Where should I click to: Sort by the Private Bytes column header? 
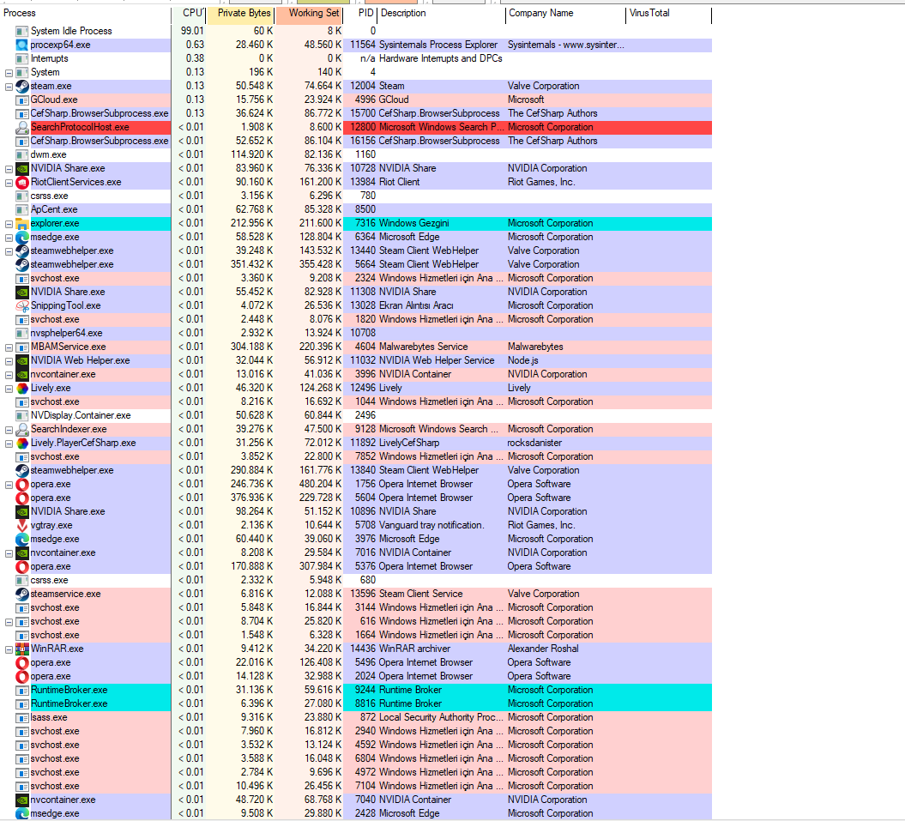(241, 13)
